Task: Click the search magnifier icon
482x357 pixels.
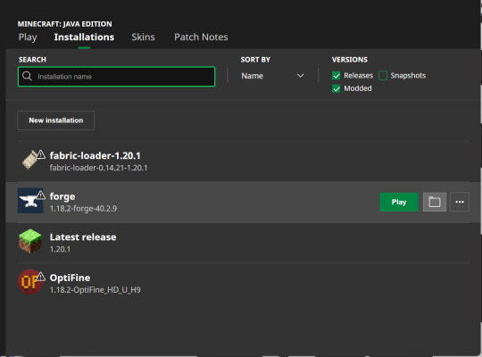Action: point(27,76)
